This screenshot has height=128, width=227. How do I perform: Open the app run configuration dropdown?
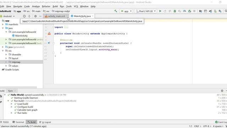coord(126,11)
